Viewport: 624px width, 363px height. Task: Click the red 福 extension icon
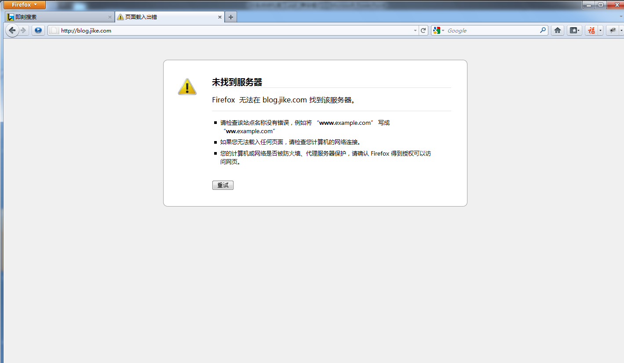coord(591,30)
